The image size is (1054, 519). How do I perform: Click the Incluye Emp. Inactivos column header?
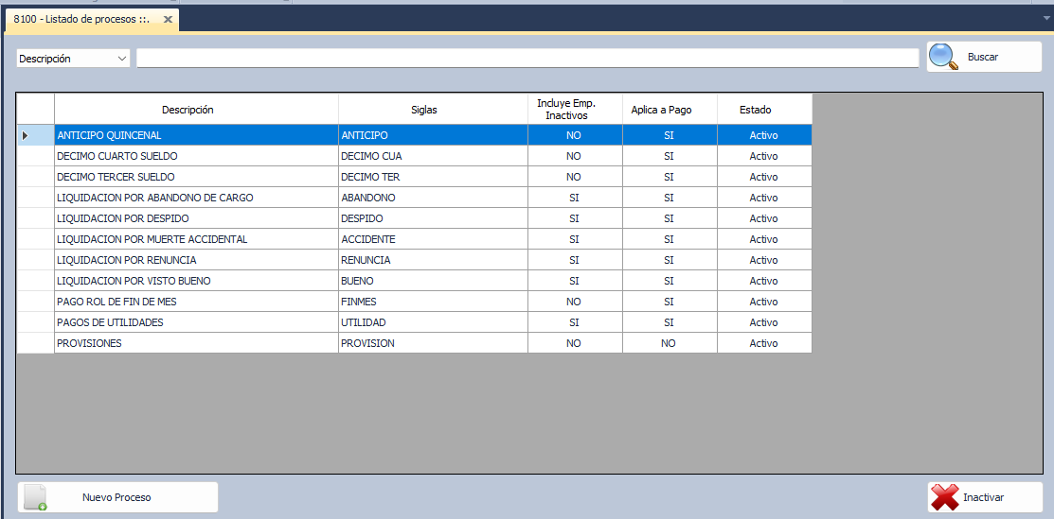pyautogui.click(x=574, y=110)
